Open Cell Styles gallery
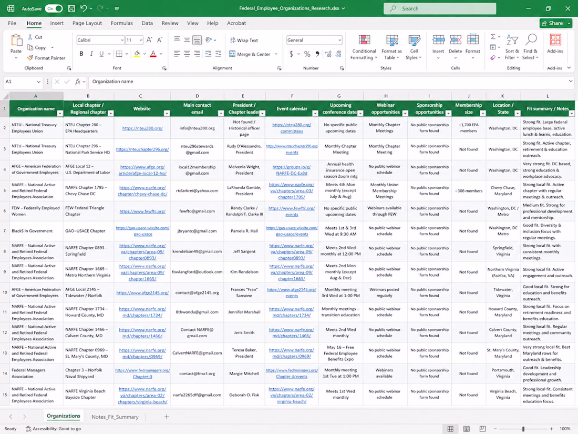Image resolution: width=578 pixels, height=434 pixels. (414, 47)
